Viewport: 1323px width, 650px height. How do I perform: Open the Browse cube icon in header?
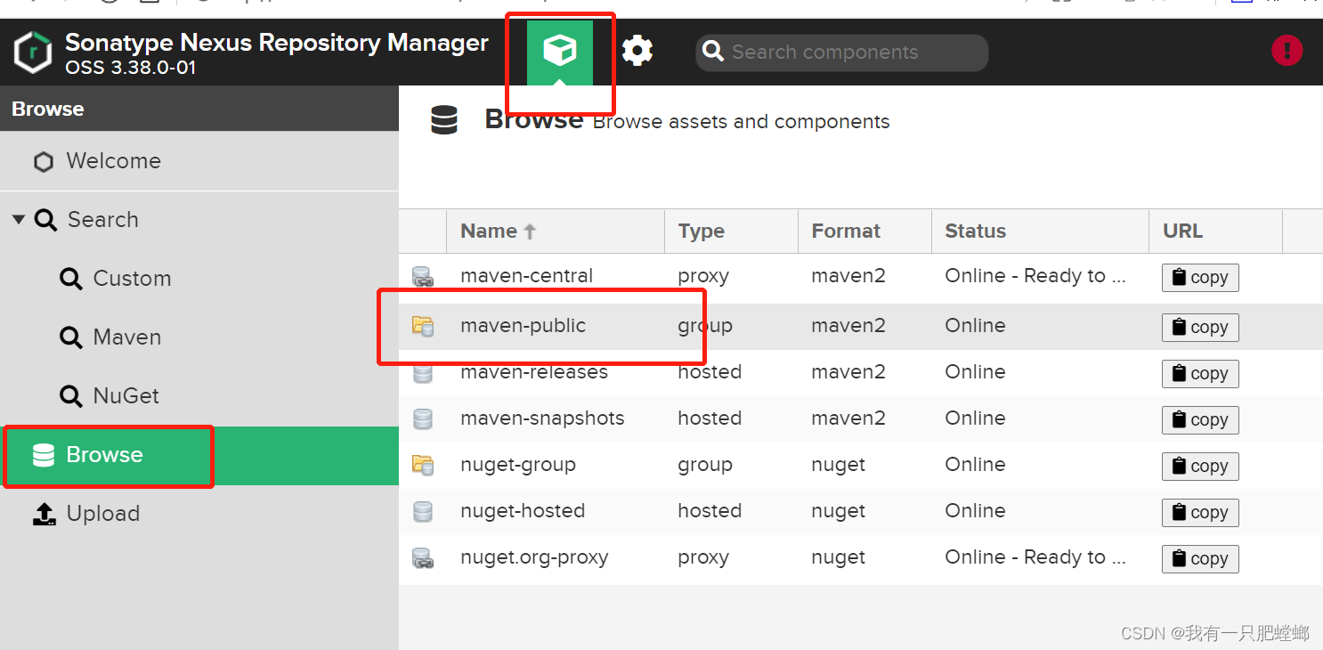point(560,52)
